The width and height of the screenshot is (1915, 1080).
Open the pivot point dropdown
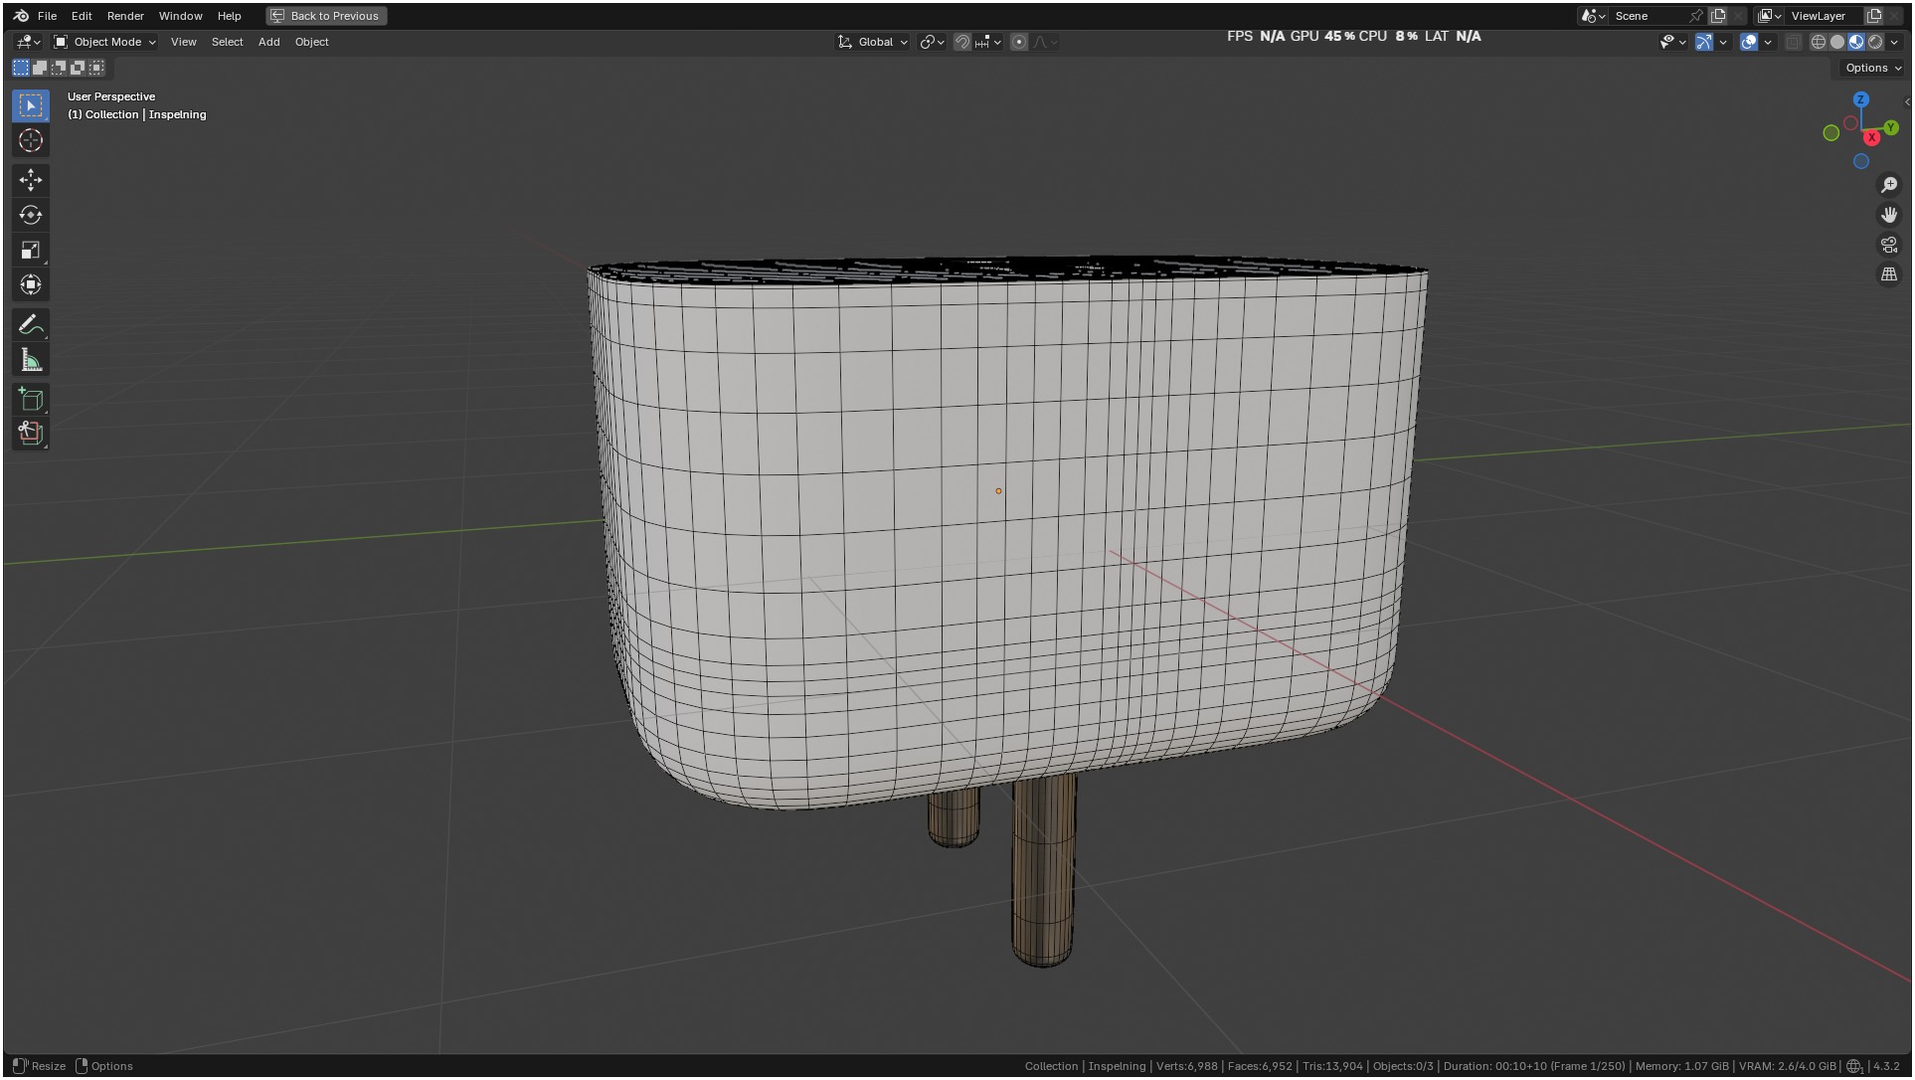tap(932, 42)
